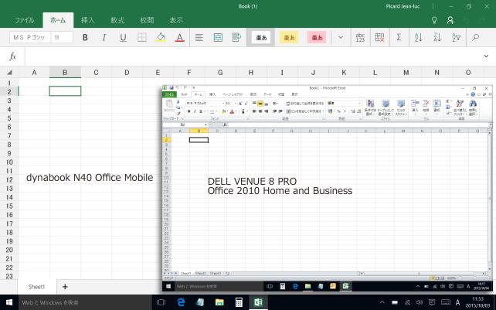Toggle 折り返して全体を表示する in Excel 2010 ribbon
This screenshot has width=496, height=310.
coord(305,104)
